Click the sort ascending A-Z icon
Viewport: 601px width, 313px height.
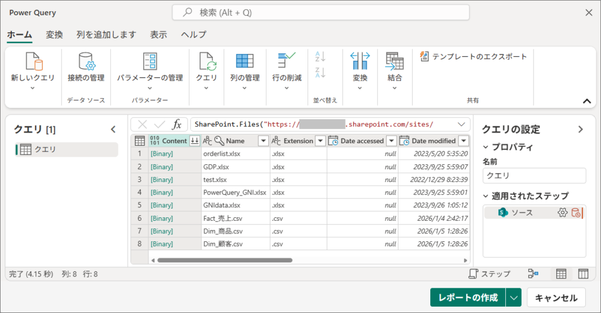(320, 56)
